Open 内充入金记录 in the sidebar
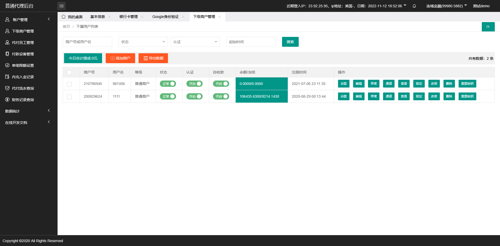The width and height of the screenshot is (500, 246). point(23,77)
